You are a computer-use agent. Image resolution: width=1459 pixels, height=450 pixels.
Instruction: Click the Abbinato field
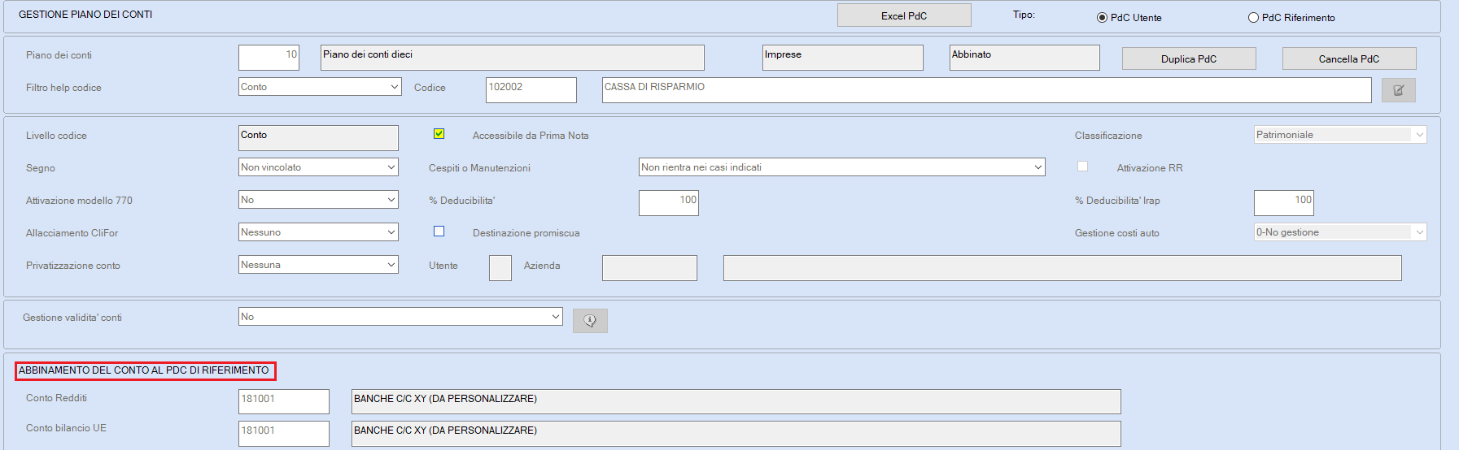[1025, 58]
